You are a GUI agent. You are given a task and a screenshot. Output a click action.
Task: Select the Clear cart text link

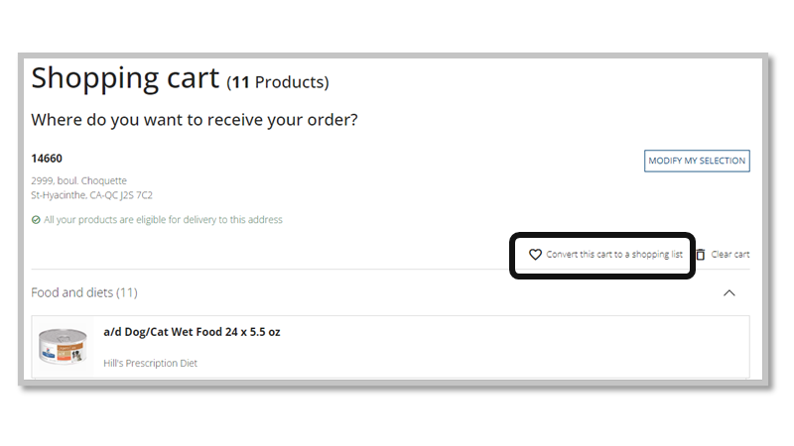coord(729,255)
